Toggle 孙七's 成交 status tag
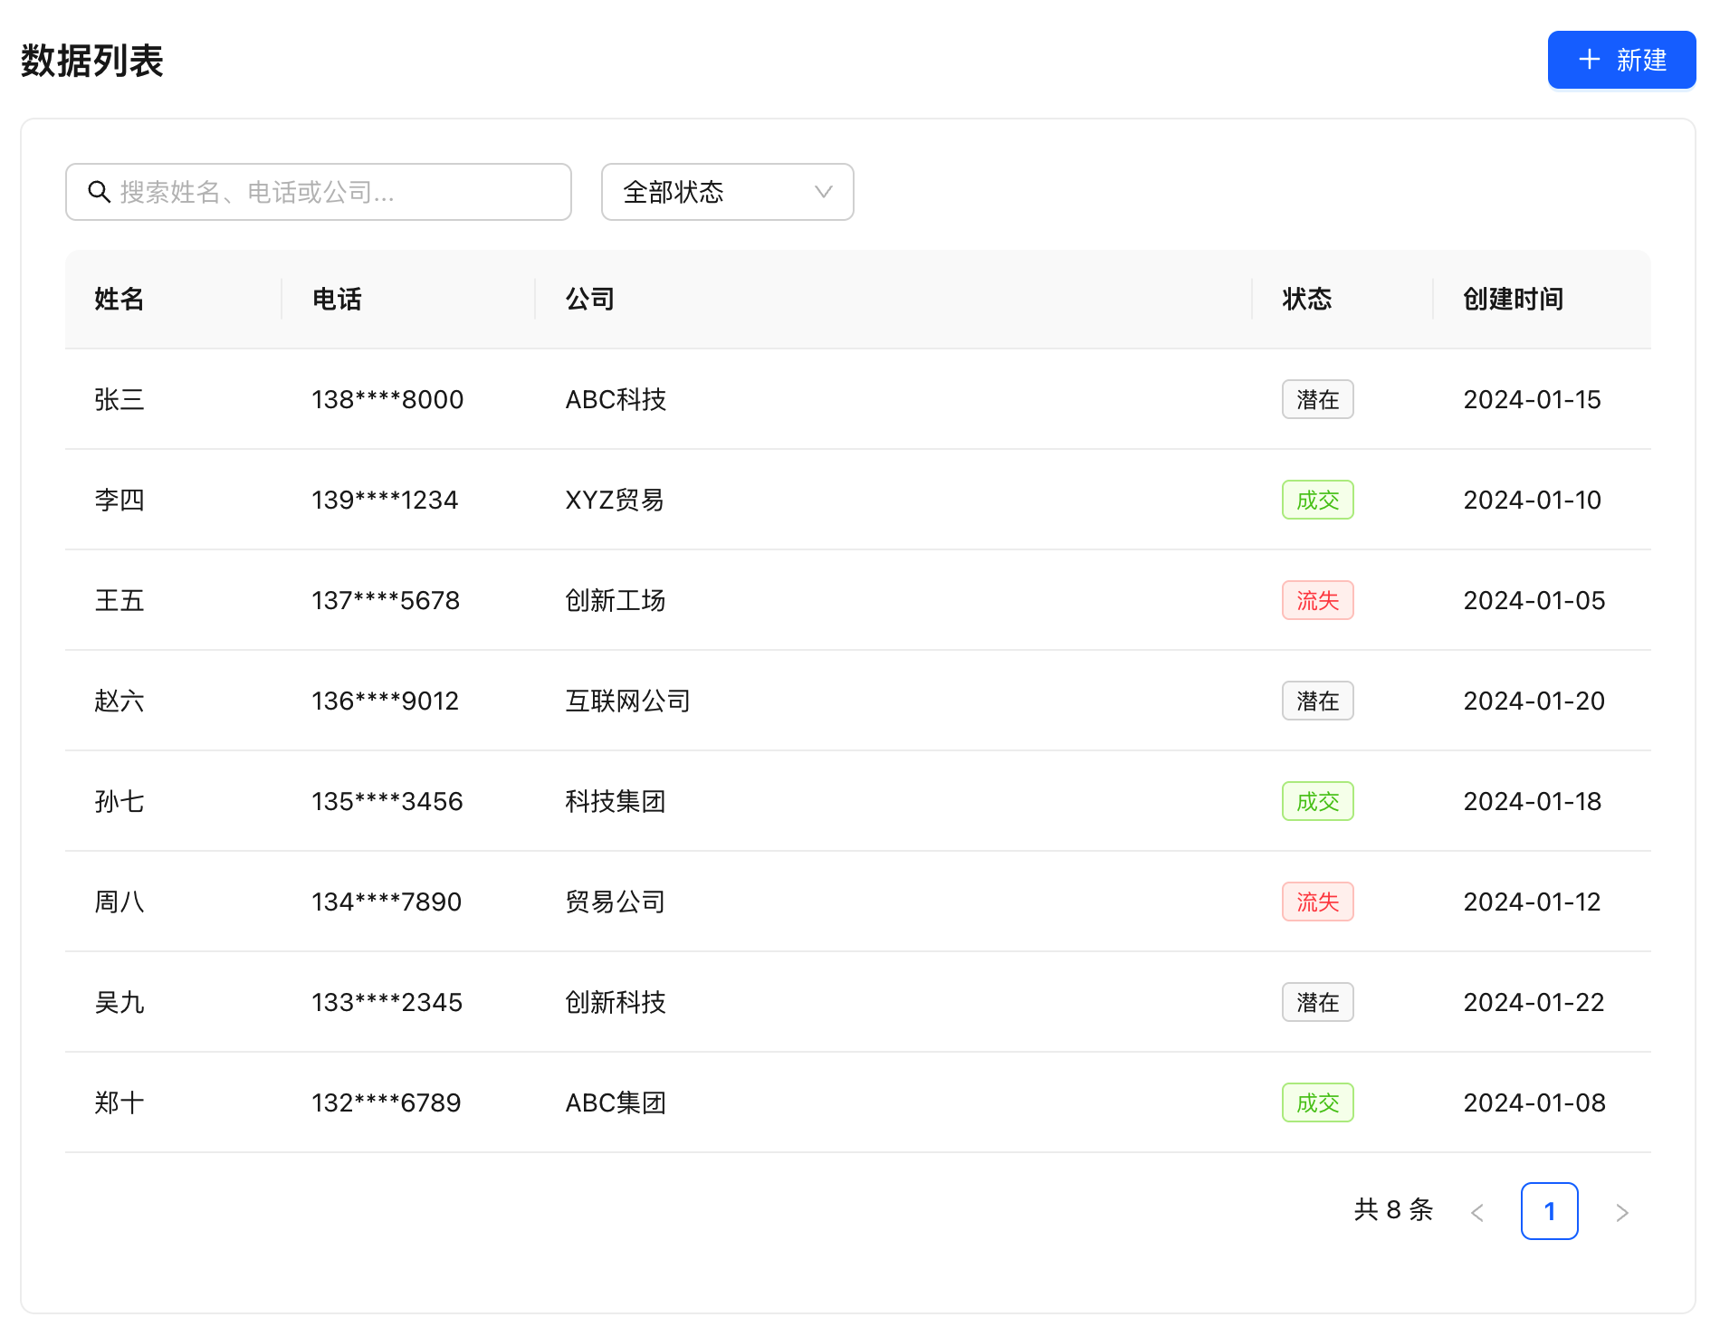 coord(1317,801)
